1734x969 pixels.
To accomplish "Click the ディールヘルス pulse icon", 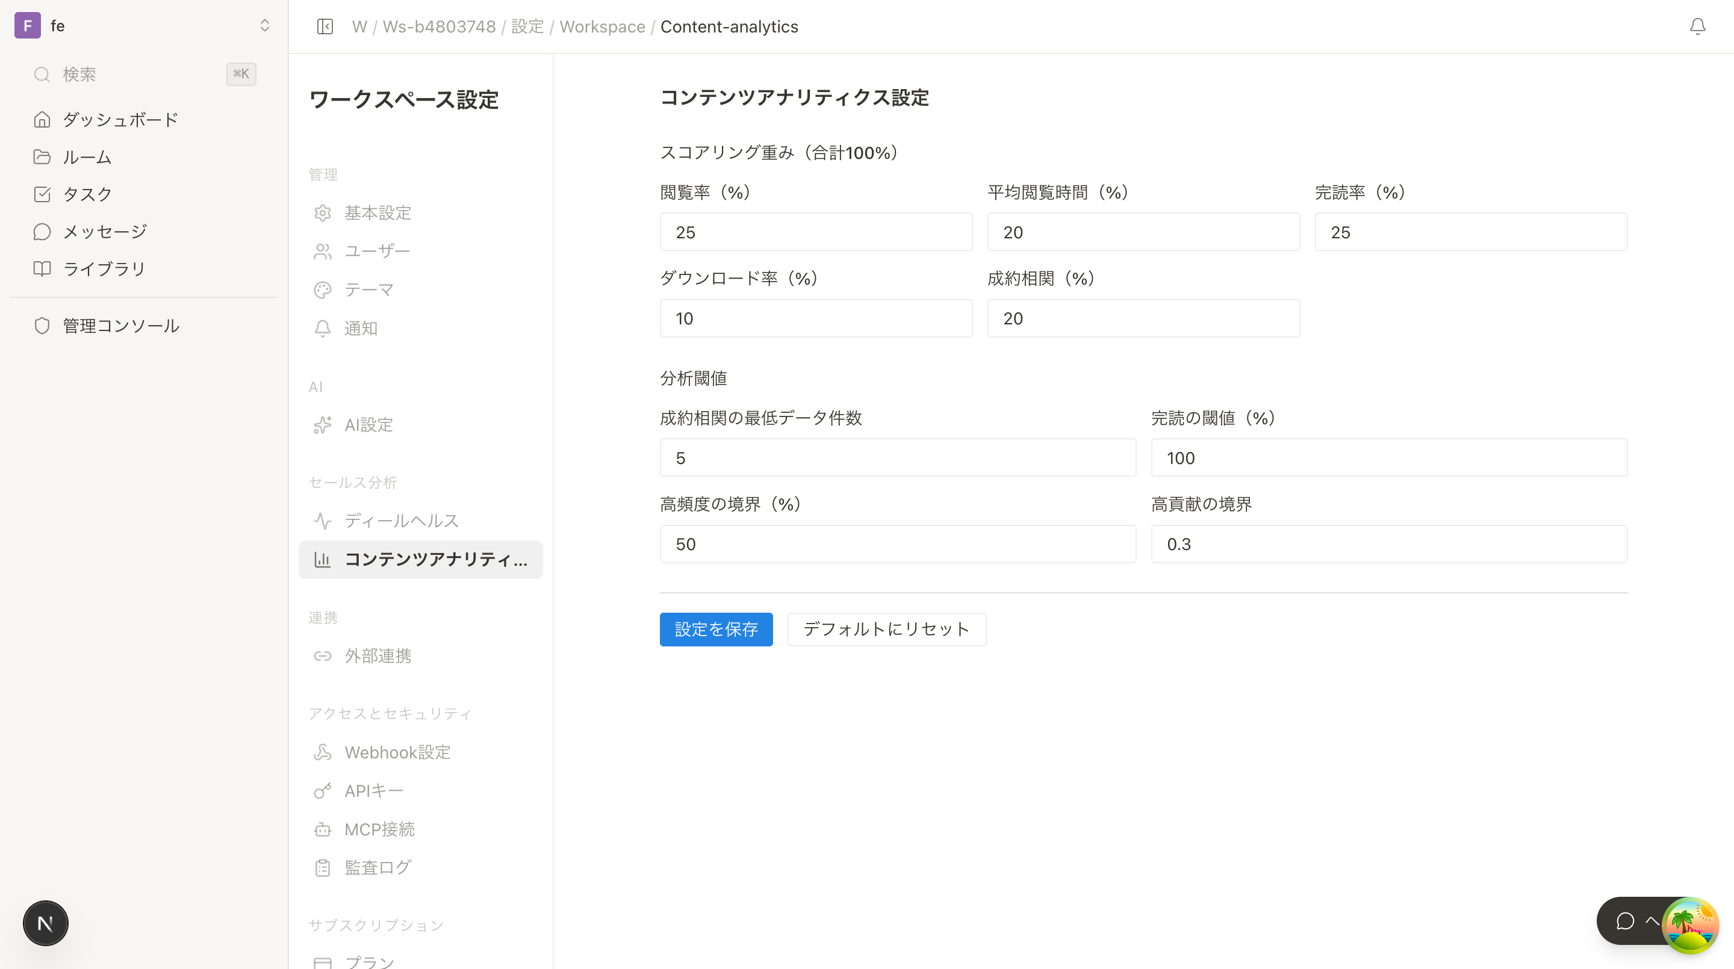I will [323, 521].
